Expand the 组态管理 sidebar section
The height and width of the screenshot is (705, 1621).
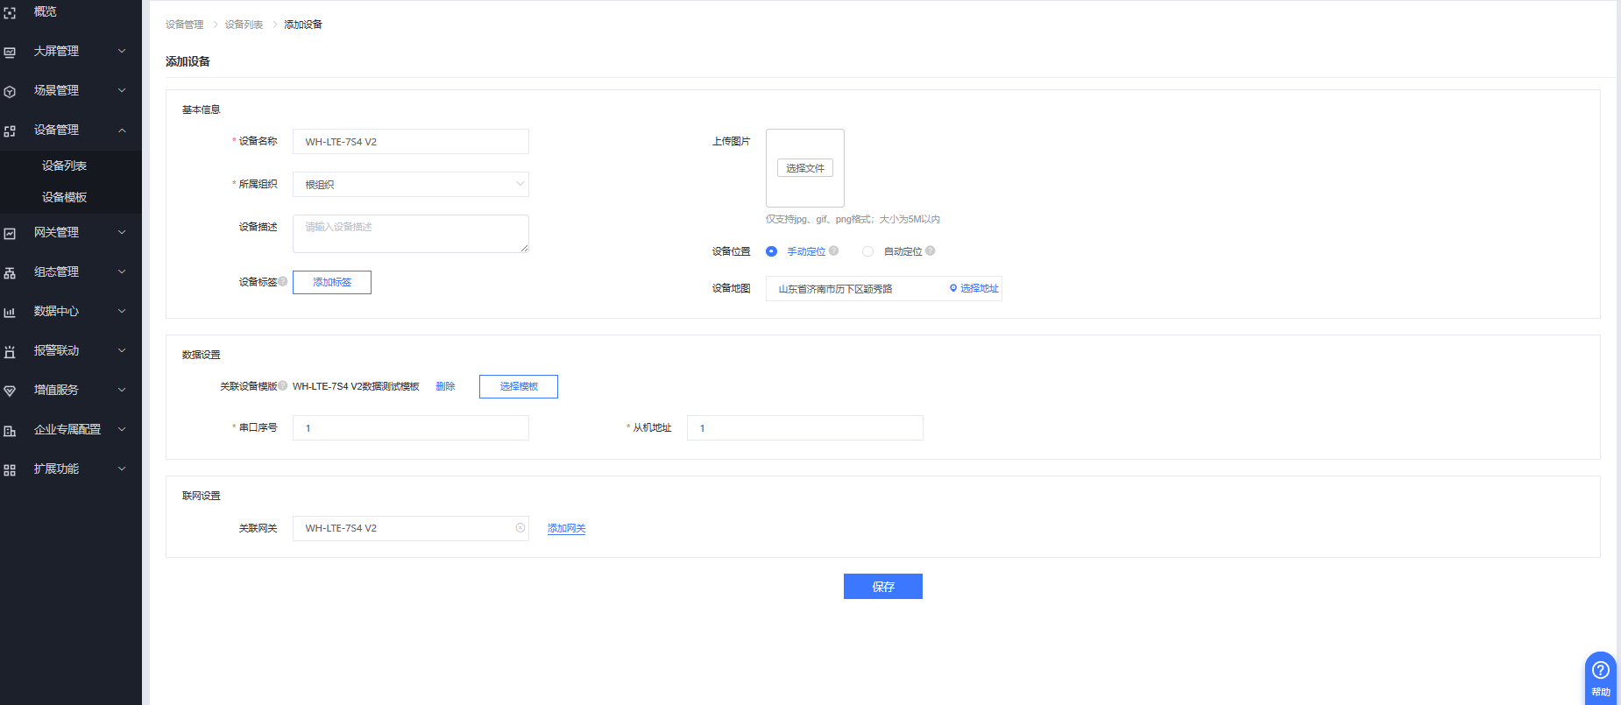[122, 272]
